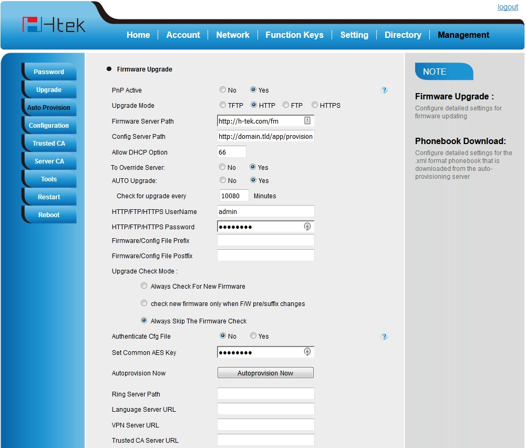This screenshot has height=448, width=526.
Task: Select HTTPS as the Upgrade Mode
Action: point(315,105)
